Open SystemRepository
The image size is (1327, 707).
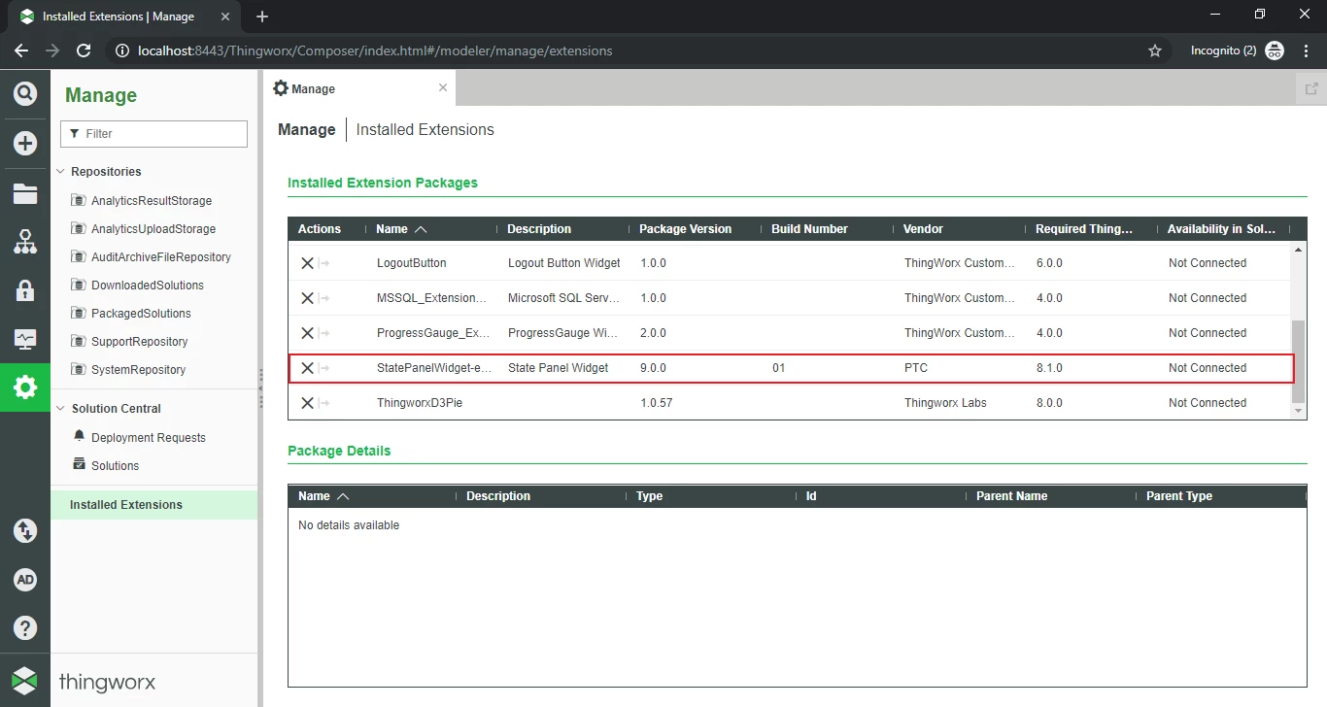tap(138, 370)
